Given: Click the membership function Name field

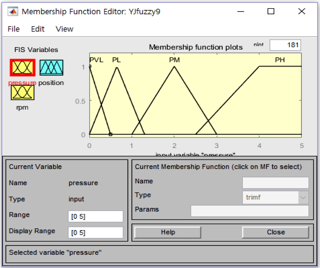Looking at the screenshot, I should tap(276, 183).
